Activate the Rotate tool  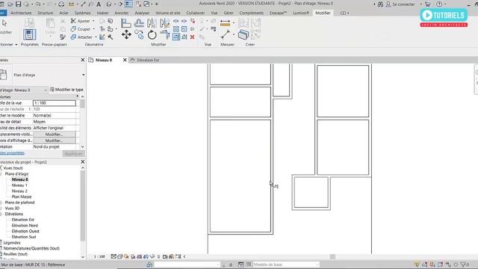tap(152, 35)
